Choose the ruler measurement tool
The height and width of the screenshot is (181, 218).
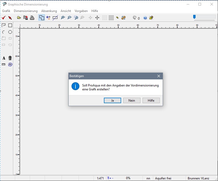click(4, 64)
